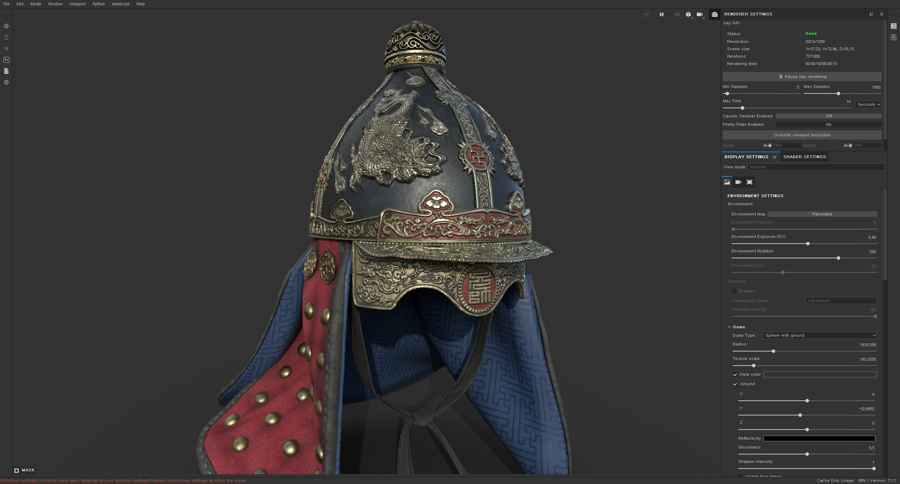
Task: Uncheck the Ground checkbox
Action: click(x=735, y=384)
